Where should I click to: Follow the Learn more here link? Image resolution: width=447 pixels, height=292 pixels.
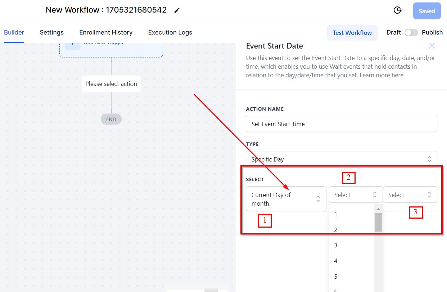pos(381,75)
